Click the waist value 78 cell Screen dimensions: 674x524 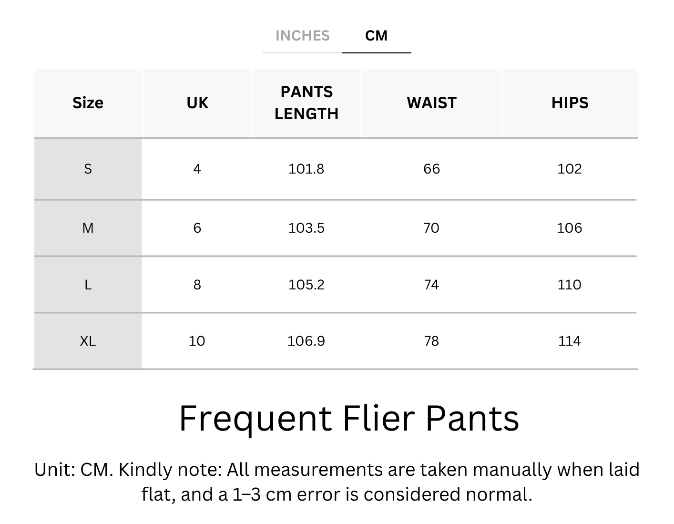click(x=431, y=341)
